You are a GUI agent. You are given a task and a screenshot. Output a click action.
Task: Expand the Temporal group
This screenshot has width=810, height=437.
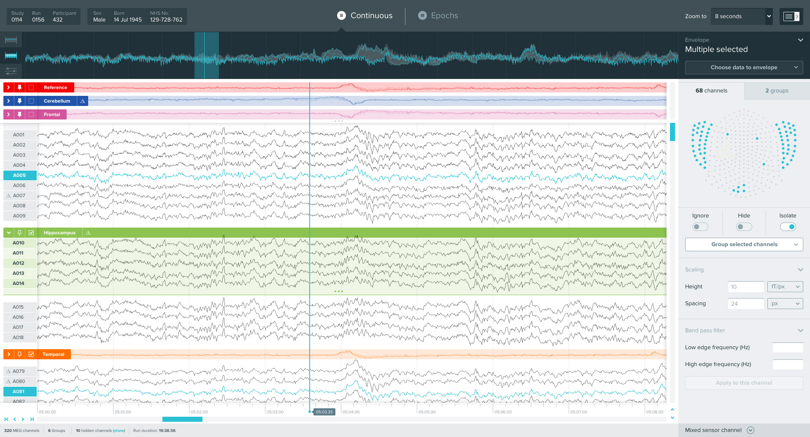pos(8,354)
